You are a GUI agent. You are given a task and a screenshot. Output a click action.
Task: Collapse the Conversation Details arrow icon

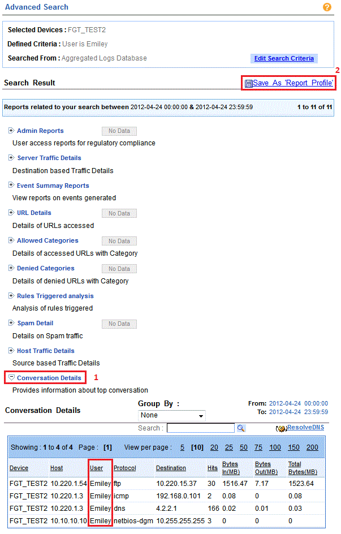tap(11, 378)
